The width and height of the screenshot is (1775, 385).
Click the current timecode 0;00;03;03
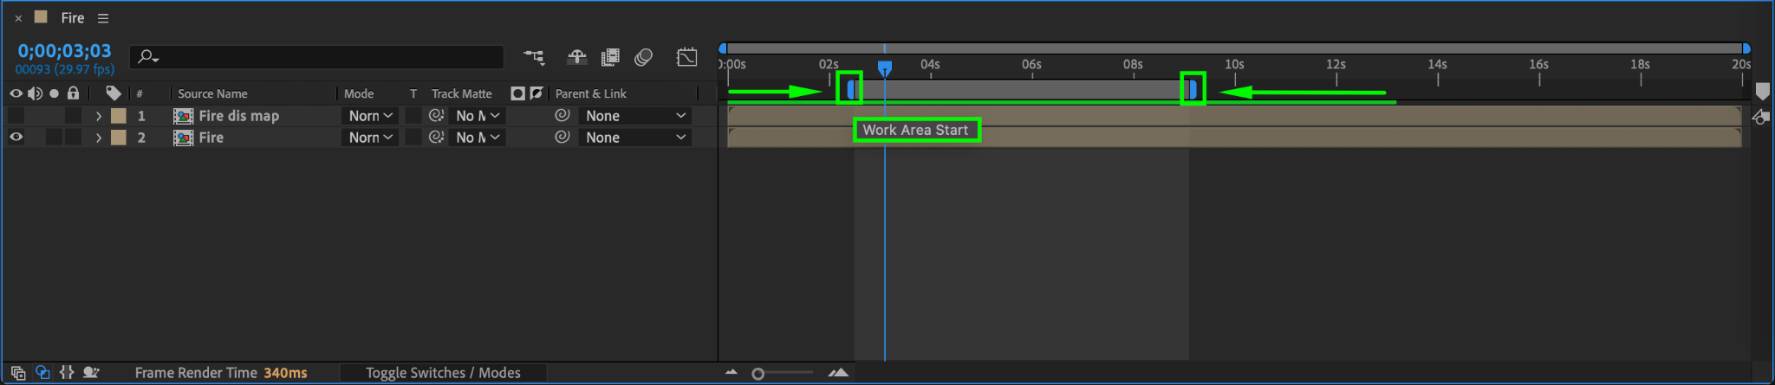click(x=65, y=51)
